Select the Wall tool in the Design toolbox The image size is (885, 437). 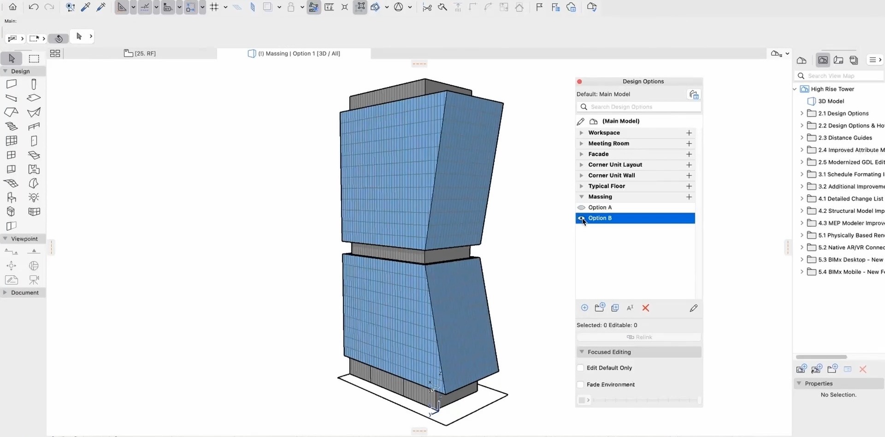12,84
